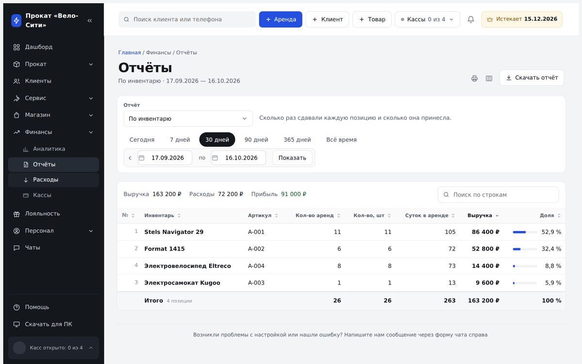The width and height of the screenshot is (582, 364).
Task: Sort by Кол-во аренд column header
Action: coord(318,215)
